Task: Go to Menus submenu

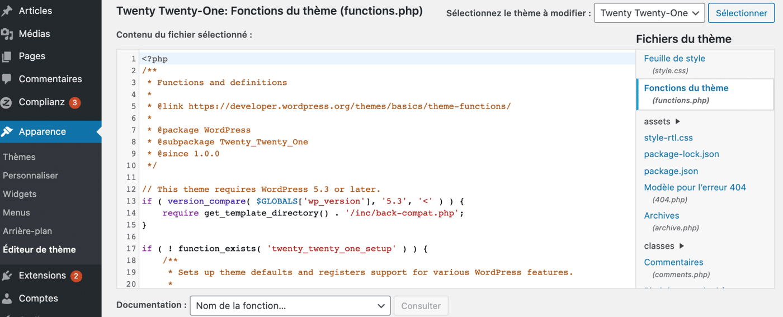Action: point(17,212)
